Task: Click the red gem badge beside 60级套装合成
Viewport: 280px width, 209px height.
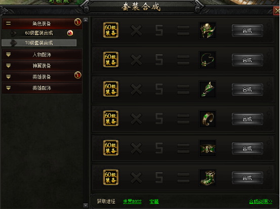Action: pyautogui.click(x=70, y=33)
